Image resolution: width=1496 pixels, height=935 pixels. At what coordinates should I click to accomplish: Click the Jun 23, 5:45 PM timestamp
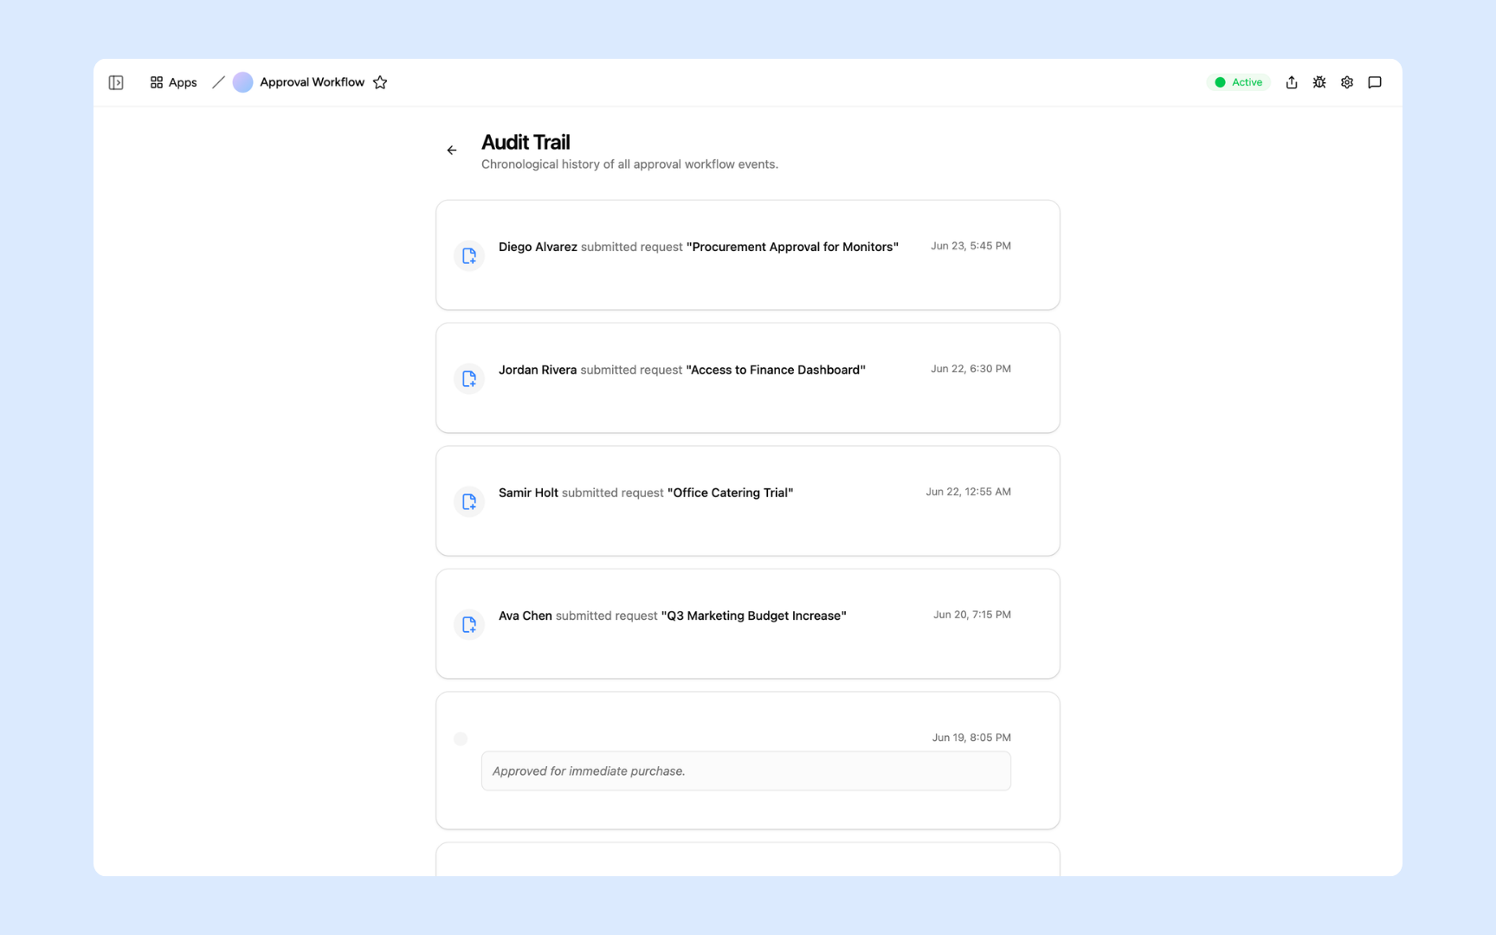pyautogui.click(x=970, y=246)
